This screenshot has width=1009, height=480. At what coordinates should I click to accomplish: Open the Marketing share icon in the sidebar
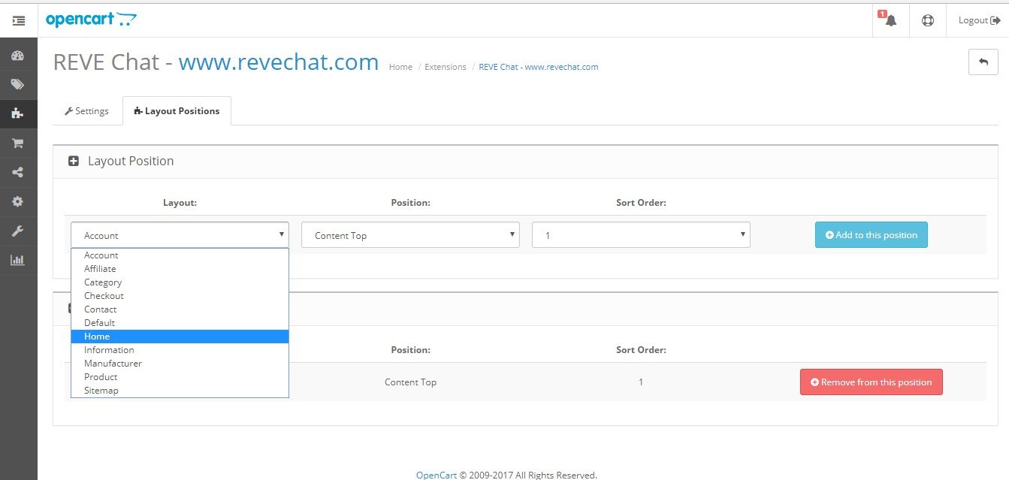coord(18,173)
